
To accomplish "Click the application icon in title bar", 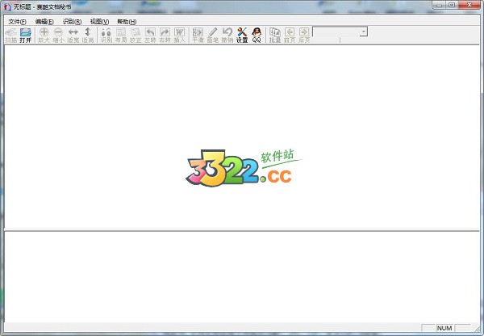I will pos(7,6).
